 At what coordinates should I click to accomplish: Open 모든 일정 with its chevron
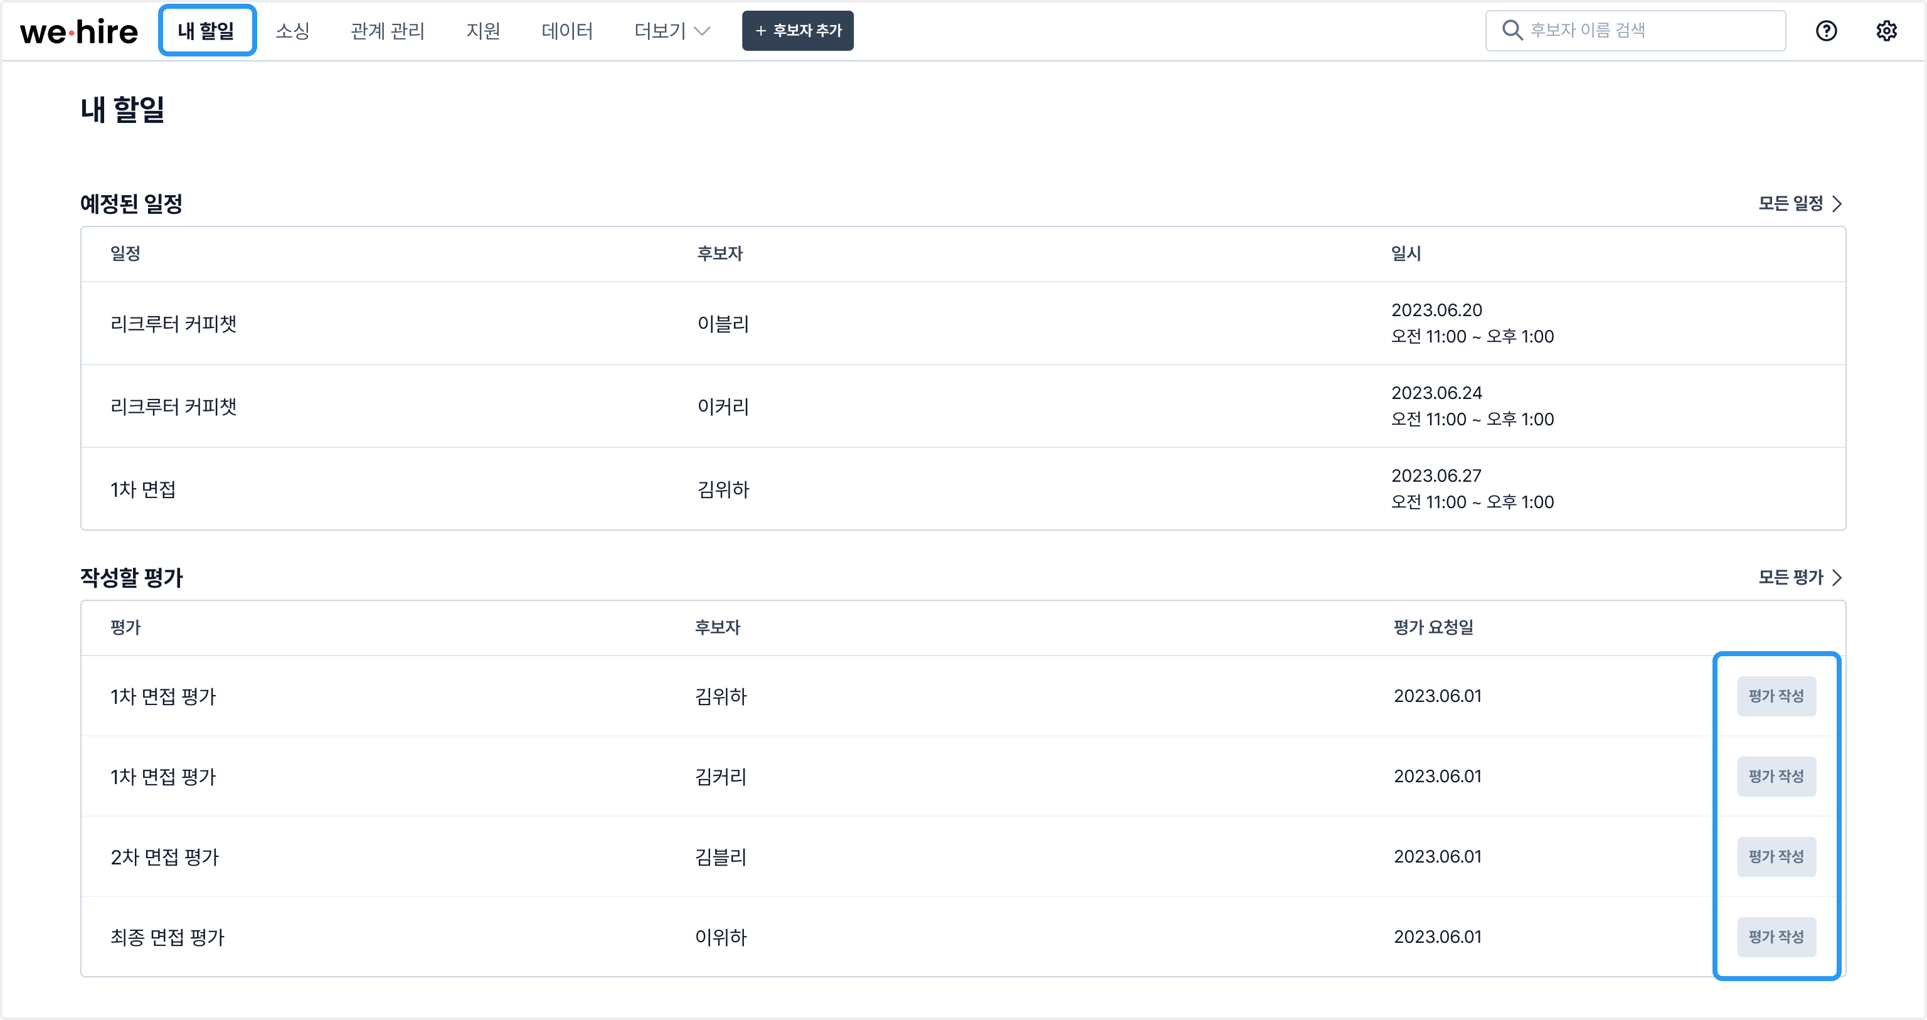point(1799,203)
